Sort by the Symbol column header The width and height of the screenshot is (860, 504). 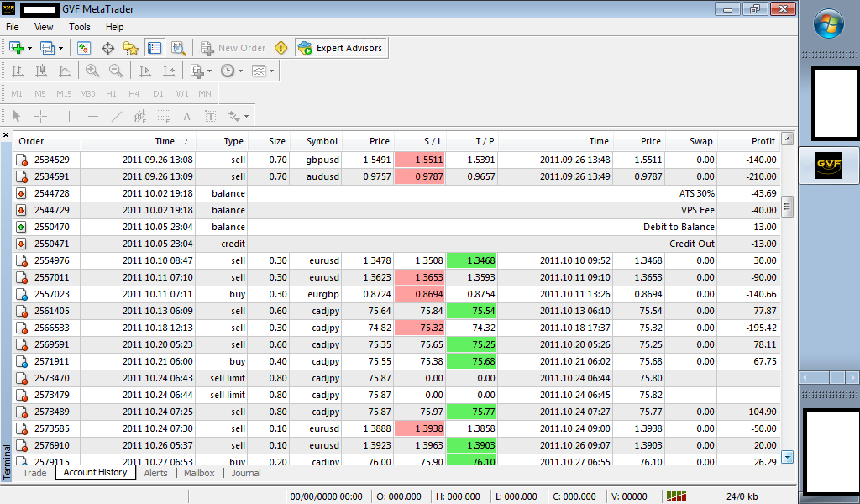pyautogui.click(x=316, y=141)
